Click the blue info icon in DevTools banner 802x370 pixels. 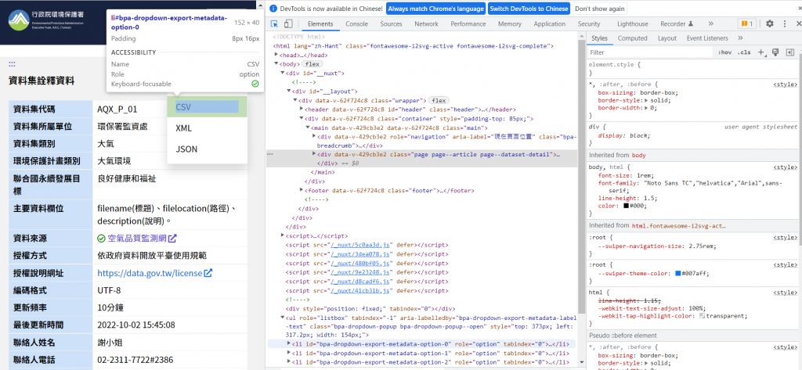273,9
